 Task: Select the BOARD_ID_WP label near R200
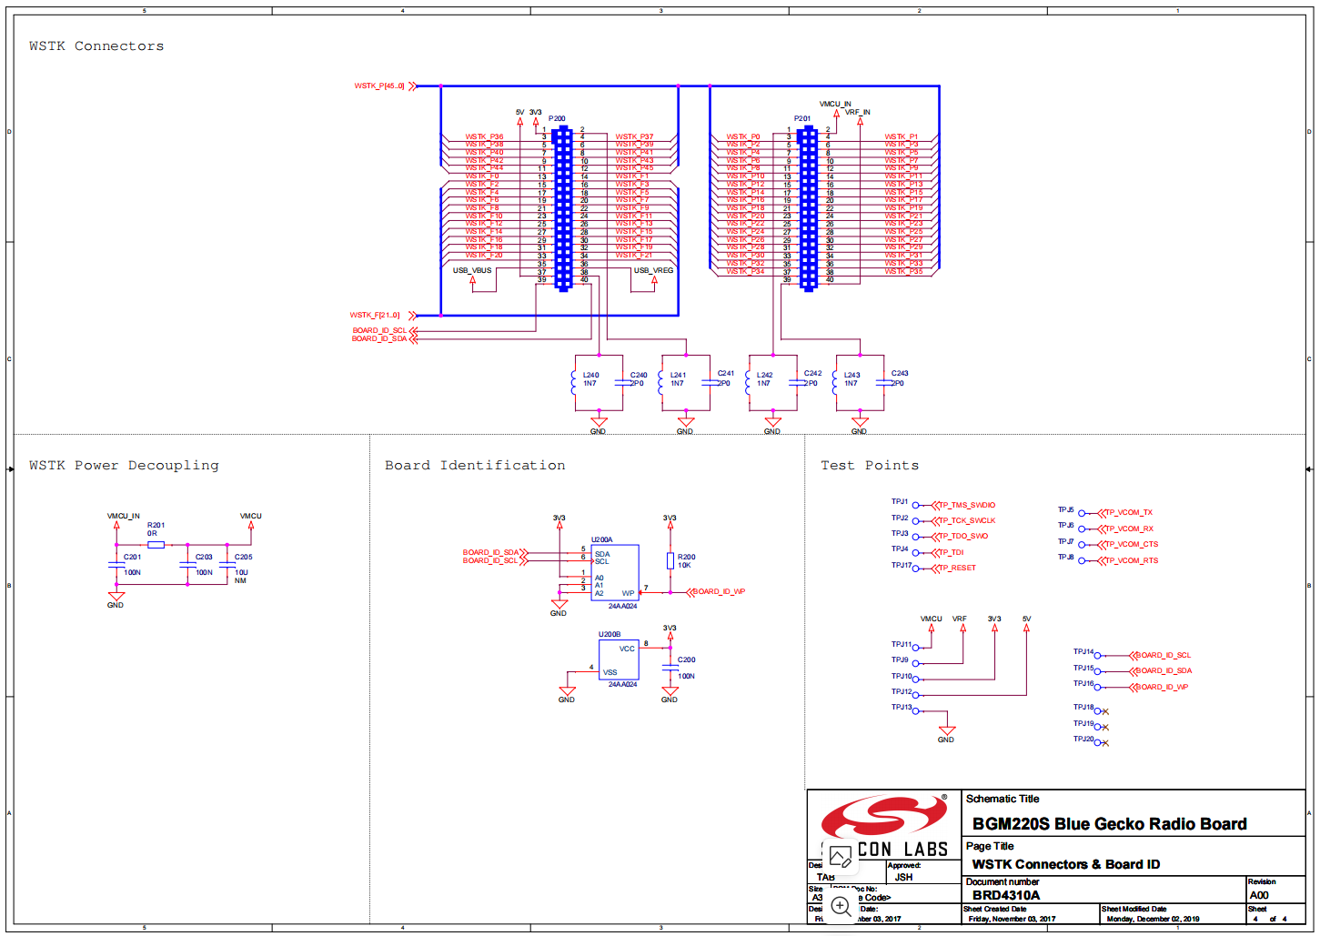point(719,592)
